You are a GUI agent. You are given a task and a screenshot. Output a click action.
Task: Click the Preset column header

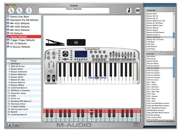click(25, 61)
